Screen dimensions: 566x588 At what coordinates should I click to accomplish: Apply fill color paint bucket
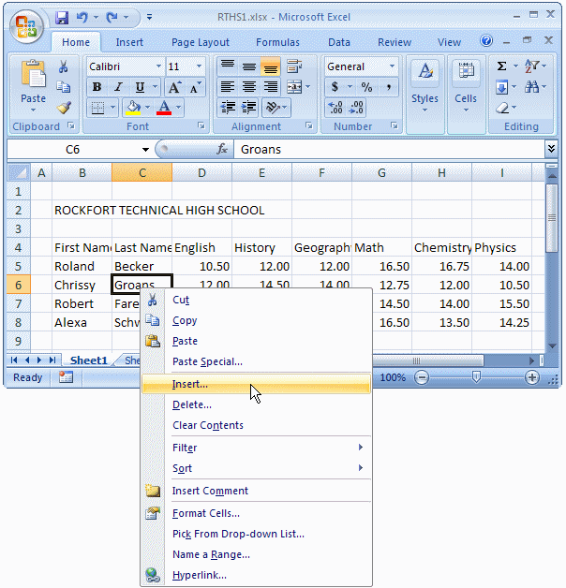(134, 108)
